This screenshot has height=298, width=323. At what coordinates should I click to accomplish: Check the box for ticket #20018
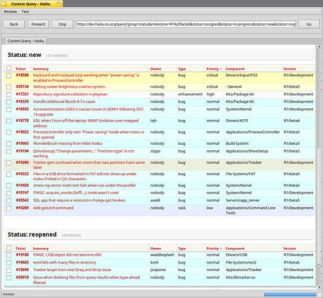tap(9, 278)
